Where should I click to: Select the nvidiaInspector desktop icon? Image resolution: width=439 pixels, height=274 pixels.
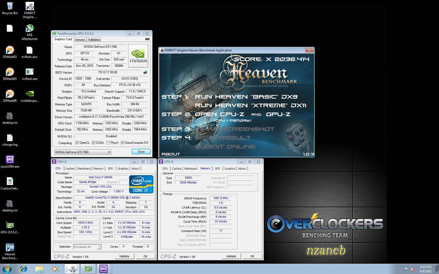[30, 96]
